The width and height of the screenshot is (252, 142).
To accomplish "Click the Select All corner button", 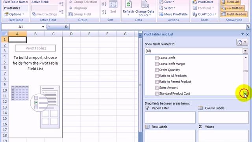I will click(x=5, y=34).
